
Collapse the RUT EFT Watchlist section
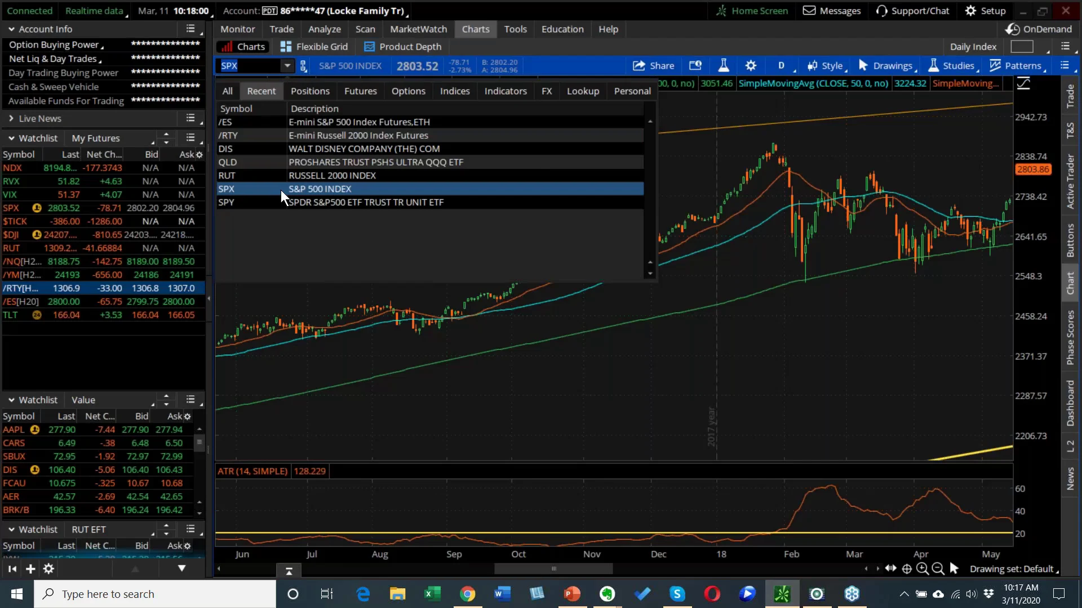pyautogui.click(x=11, y=529)
